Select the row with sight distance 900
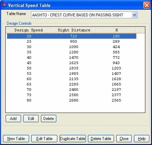This screenshot has width=152, height=145. tap(72, 41)
